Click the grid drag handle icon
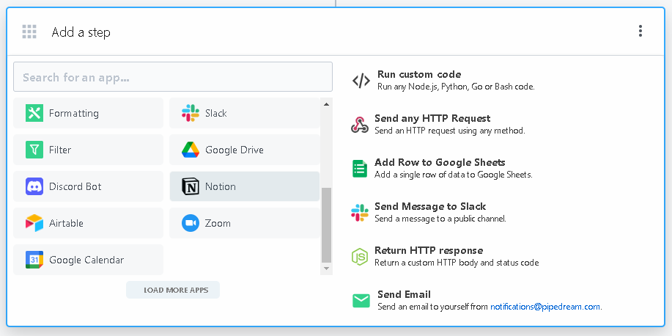Image resolution: width=672 pixels, height=336 pixels. 29,32
